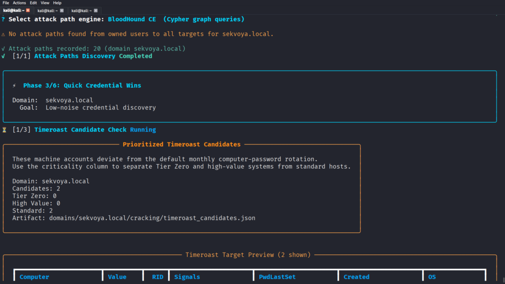Click 'Goal: Low-noise credential discovery' line
Image resolution: width=505 pixels, height=284 pixels.
pos(88,108)
